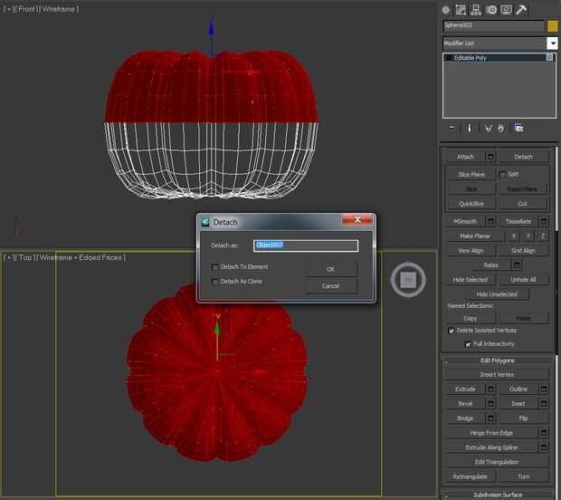Open the Utilities hammer icon
The width and height of the screenshot is (561, 500).
click(520, 9)
